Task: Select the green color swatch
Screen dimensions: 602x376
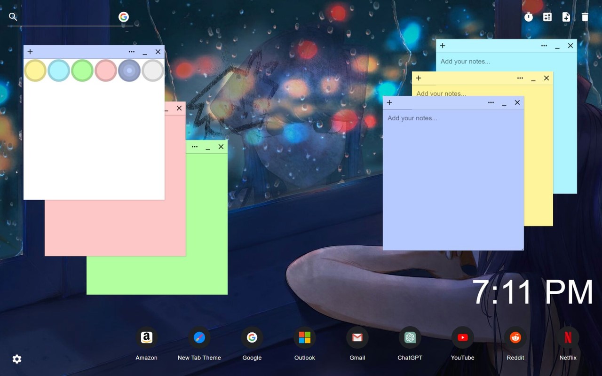Action: (x=82, y=70)
